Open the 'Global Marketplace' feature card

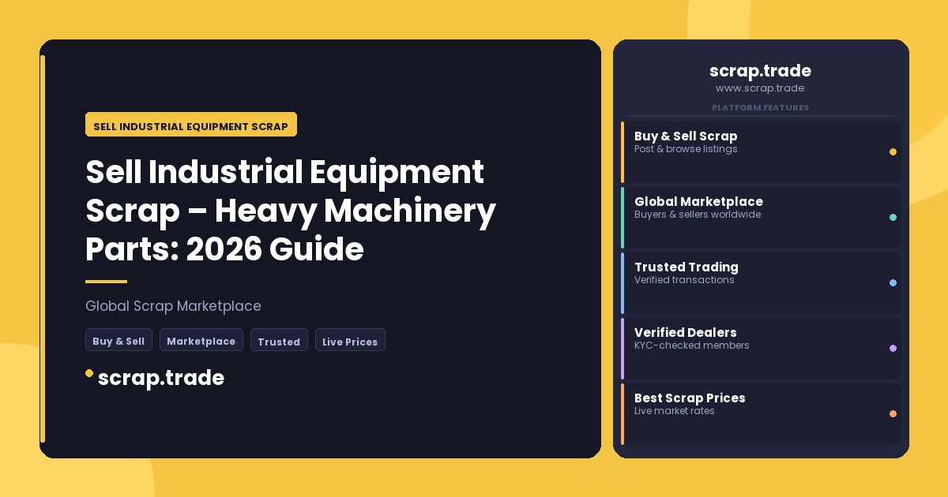[x=761, y=217]
